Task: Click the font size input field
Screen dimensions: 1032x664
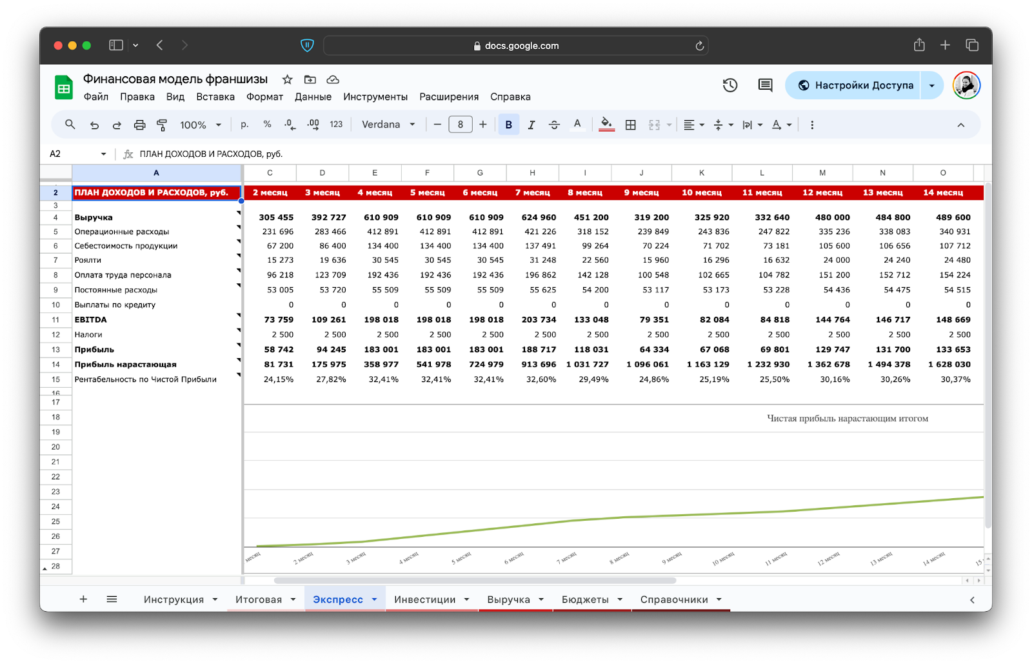Action: point(460,125)
